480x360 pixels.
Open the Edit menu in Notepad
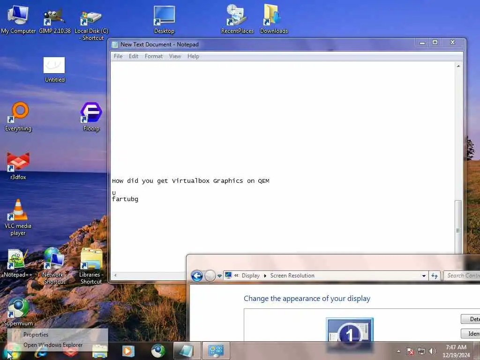coord(134,56)
